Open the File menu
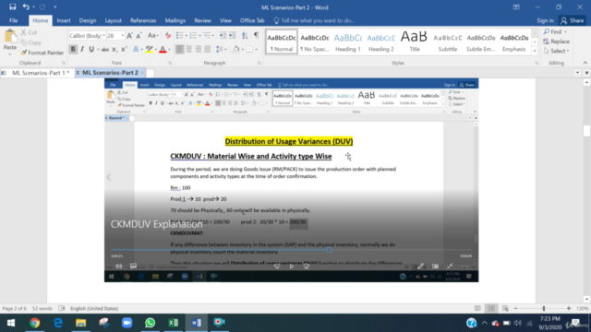 click(x=14, y=20)
